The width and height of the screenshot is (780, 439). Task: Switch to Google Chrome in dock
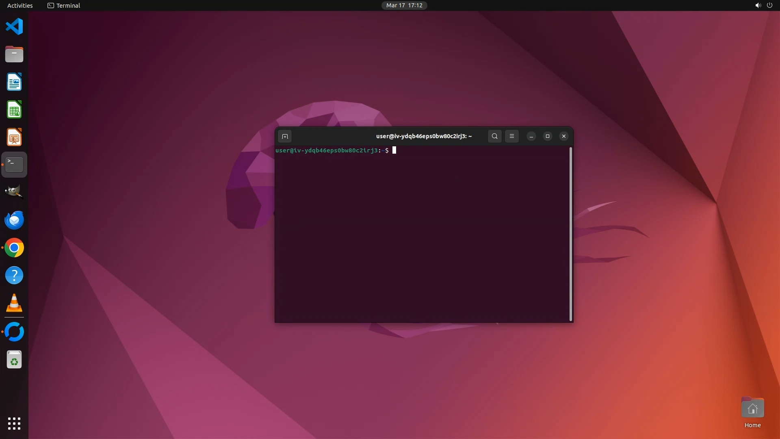(x=14, y=248)
